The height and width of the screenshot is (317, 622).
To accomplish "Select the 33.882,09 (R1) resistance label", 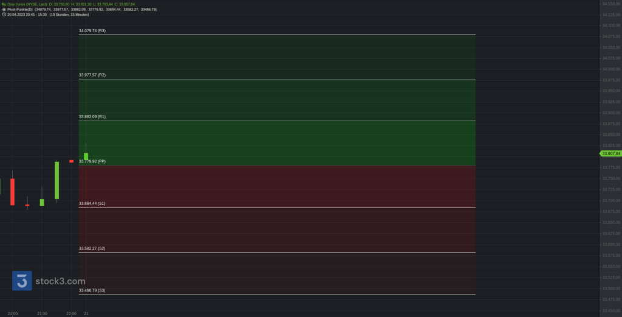I will [x=92, y=117].
